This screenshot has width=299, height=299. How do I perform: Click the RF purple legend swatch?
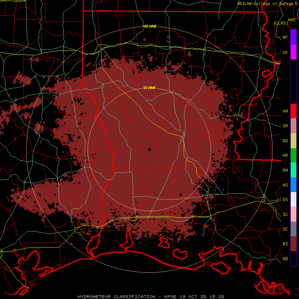293,37
